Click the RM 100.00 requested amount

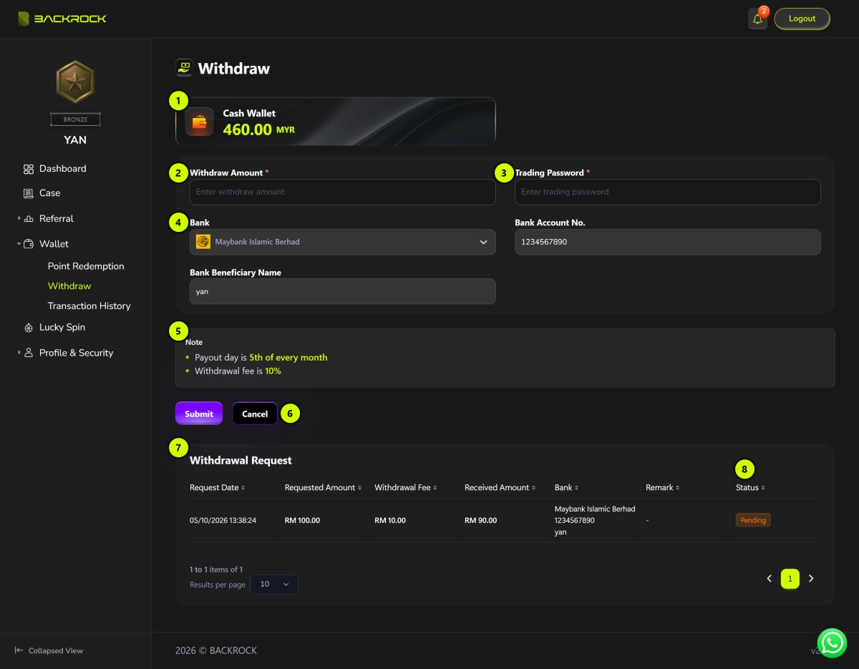pyautogui.click(x=302, y=520)
